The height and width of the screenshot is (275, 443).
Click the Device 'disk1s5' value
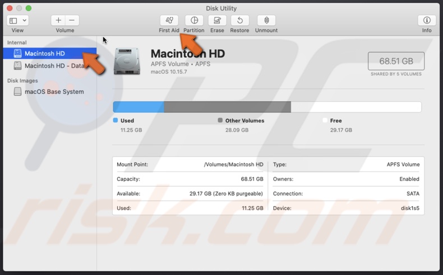coord(410,208)
